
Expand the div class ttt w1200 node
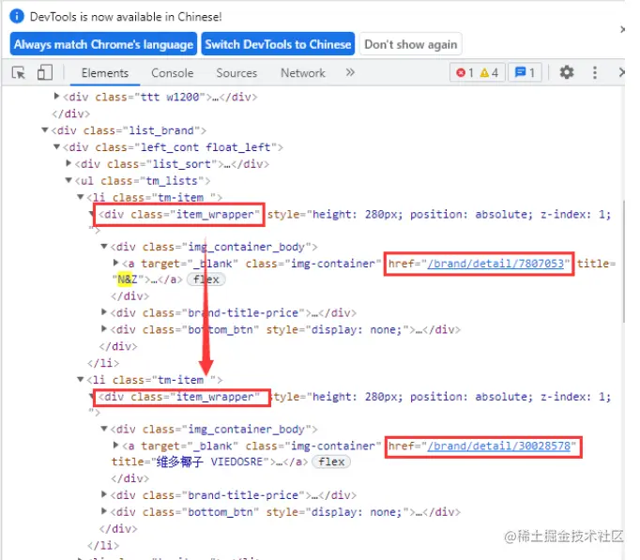pos(56,97)
